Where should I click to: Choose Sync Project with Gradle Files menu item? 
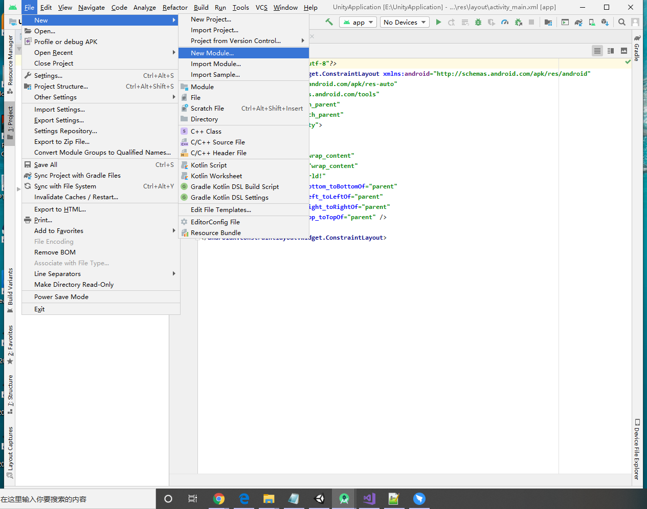(101, 175)
